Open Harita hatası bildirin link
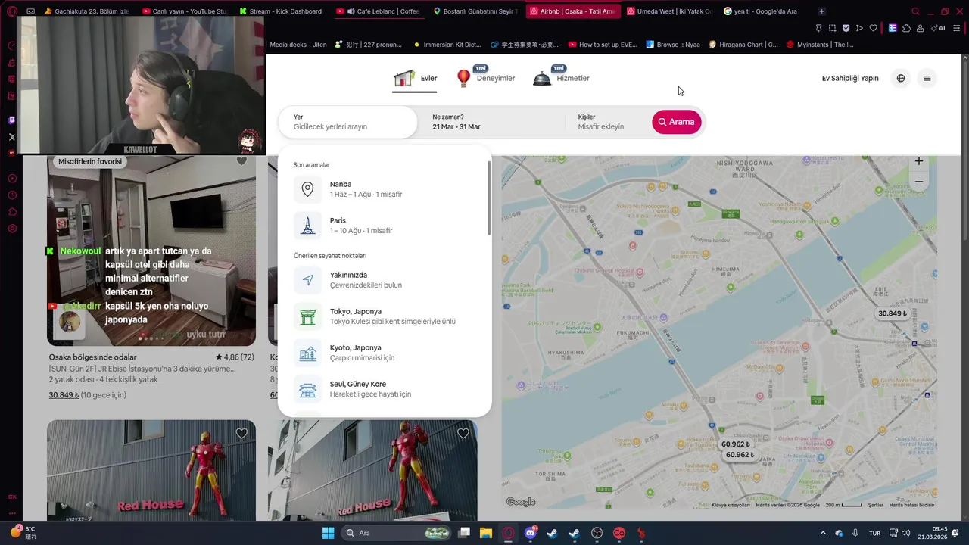This screenshot has height=545, width=969. 911,505
